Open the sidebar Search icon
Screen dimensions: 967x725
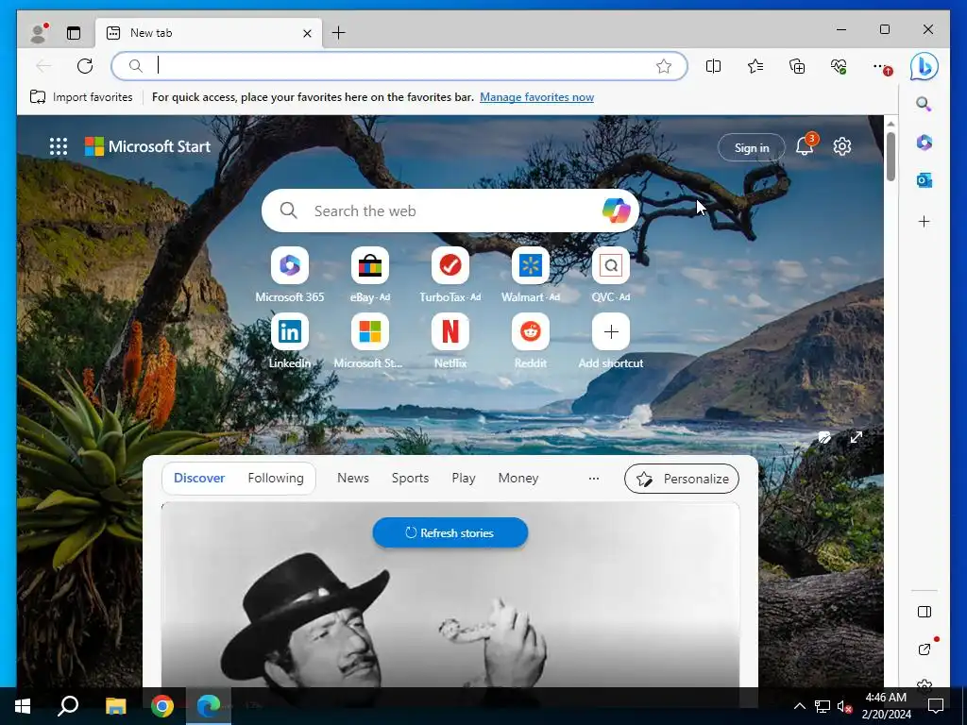tap(924, 104)
